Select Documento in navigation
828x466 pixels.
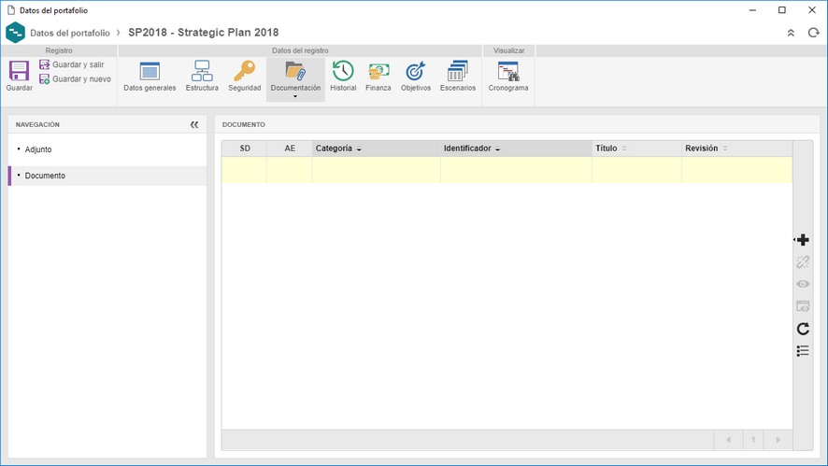click(107, 176)
